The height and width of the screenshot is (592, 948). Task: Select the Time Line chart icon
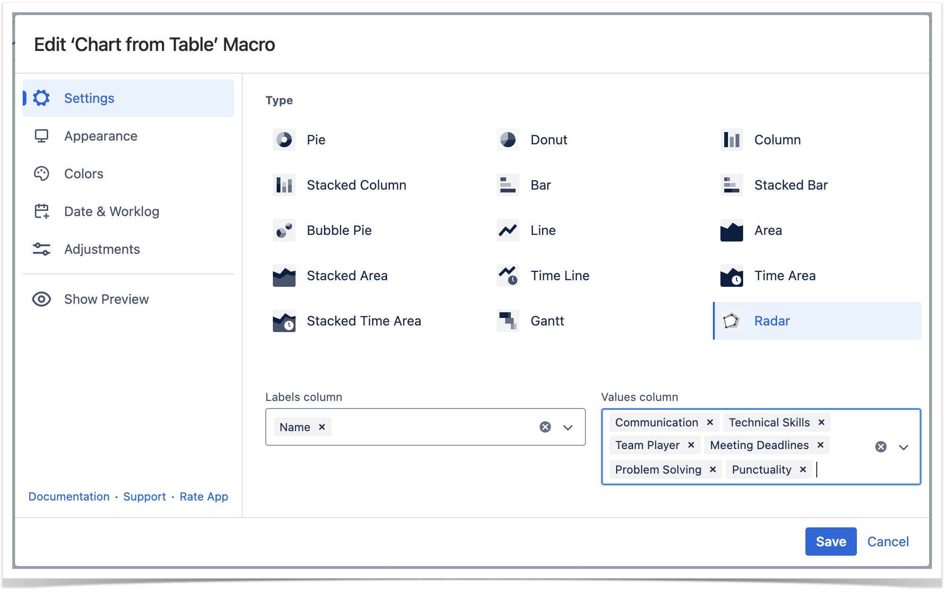click(x=508, y=275)
